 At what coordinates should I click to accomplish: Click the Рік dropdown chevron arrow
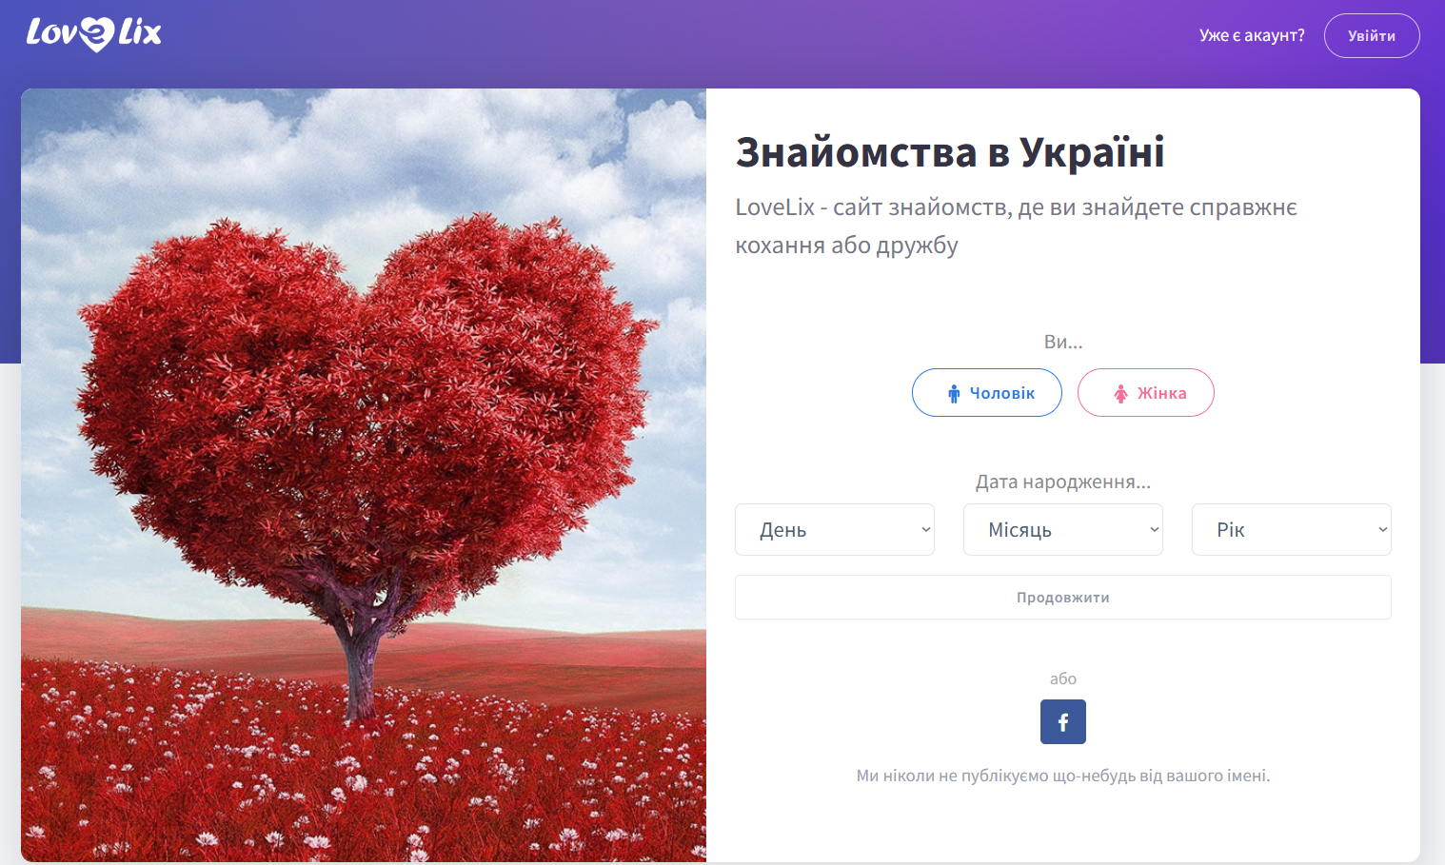pos(1383,530)
